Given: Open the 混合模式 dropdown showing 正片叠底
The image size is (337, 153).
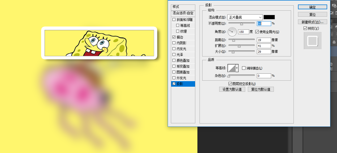Looking at the screenshot, I should [x=245, y=17].
